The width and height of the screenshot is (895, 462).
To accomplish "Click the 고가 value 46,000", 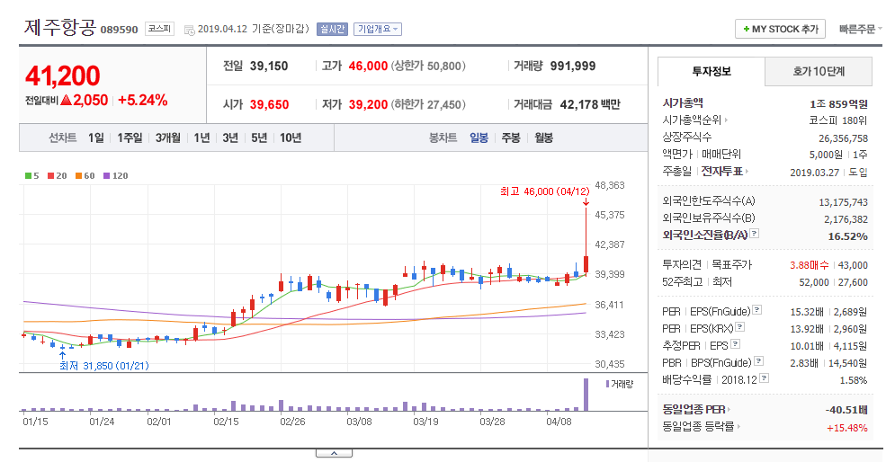I will pos(368,67).
